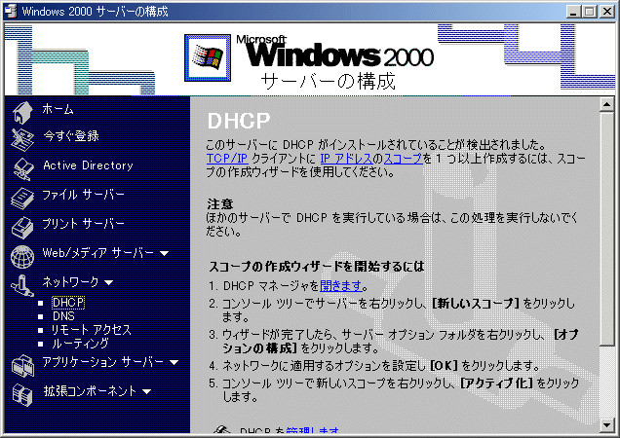Click the Windows flag logo icon in banner
Screen dimensions: 620x438
[x=208, y=57]
